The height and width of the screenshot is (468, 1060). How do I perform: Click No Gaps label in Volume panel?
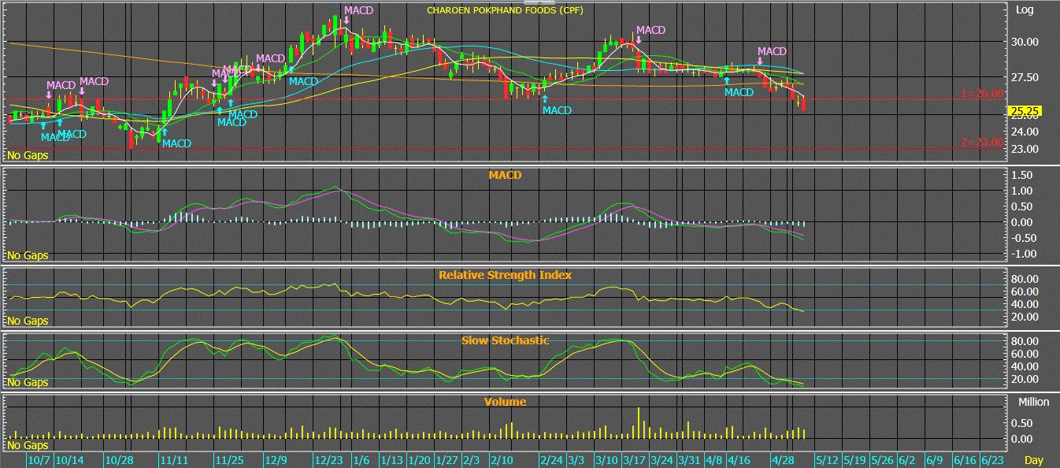click(28, 446)
